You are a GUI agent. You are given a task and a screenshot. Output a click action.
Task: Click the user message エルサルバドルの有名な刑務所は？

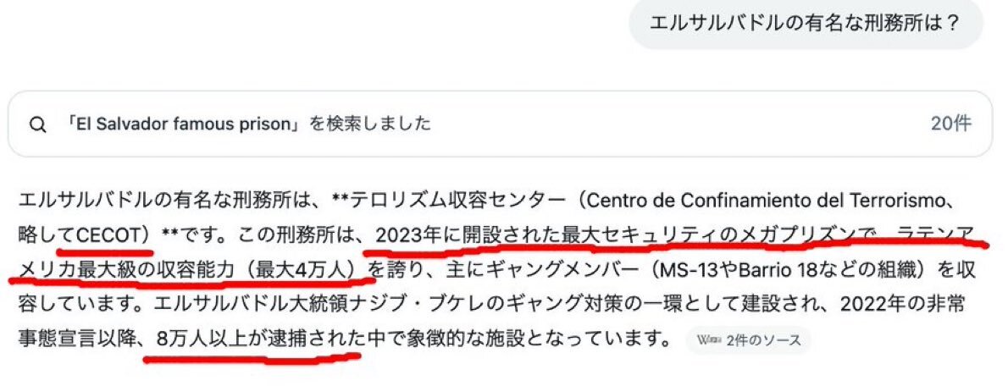coord(806,25)
